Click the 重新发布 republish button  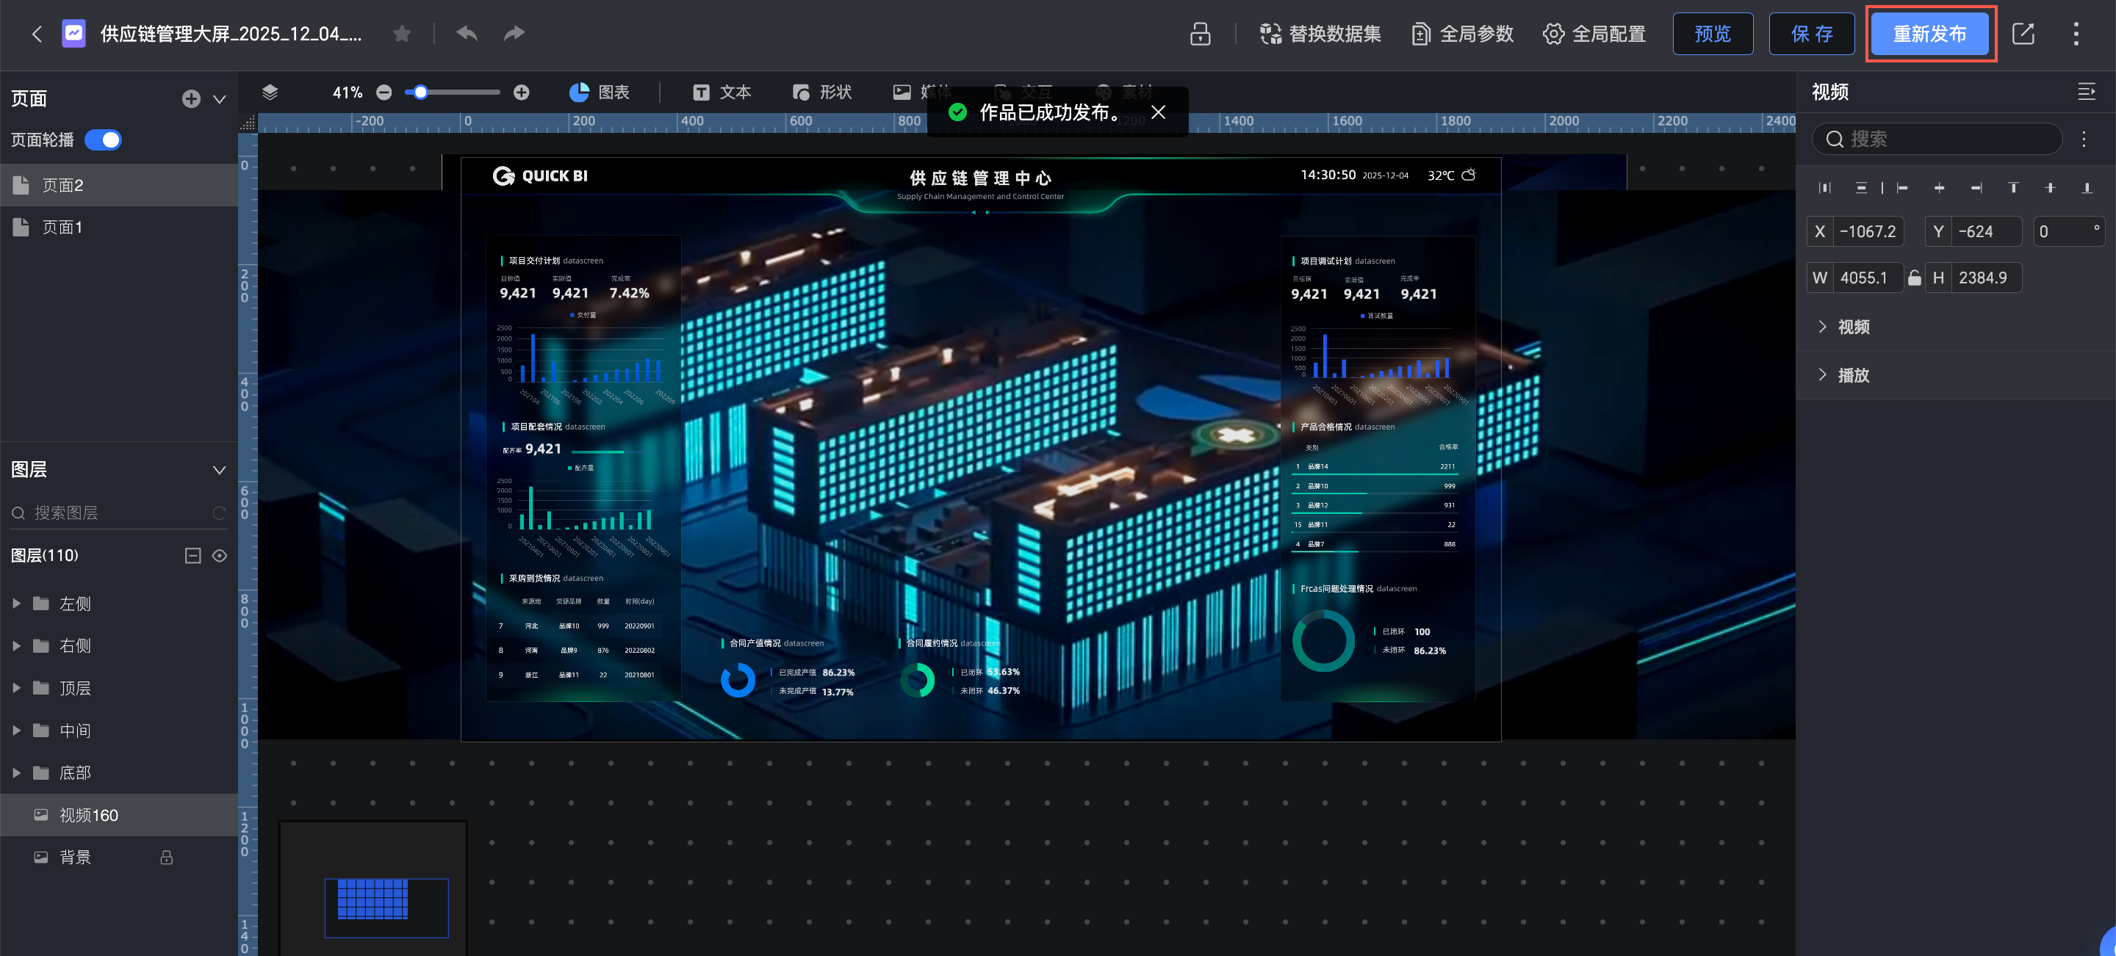pyautogui.click(x=1929, y=34)
